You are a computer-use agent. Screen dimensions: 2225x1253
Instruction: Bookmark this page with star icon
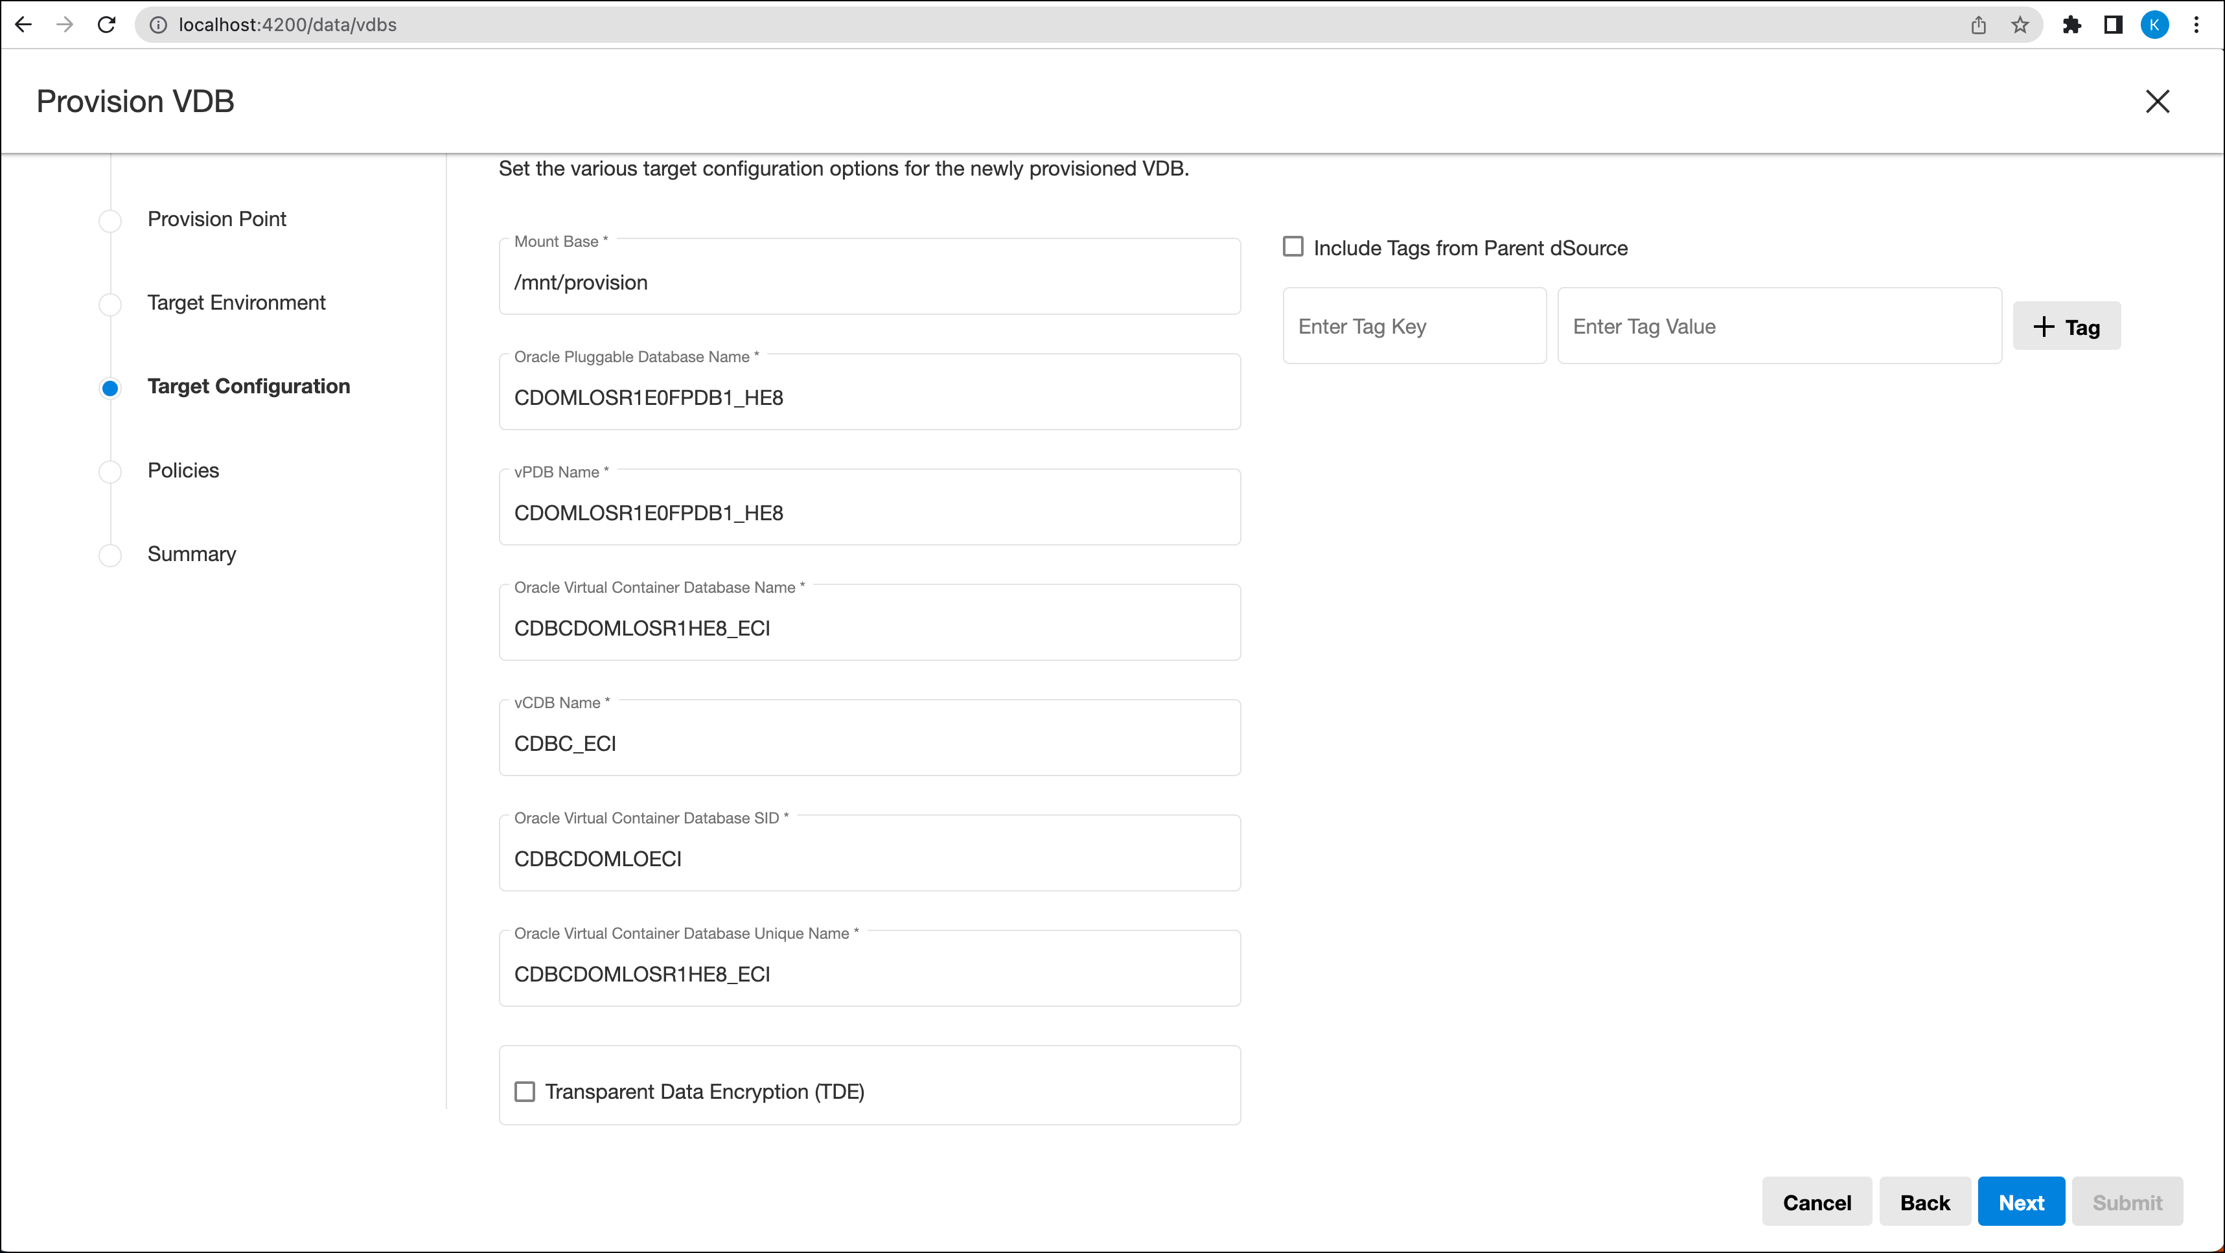click(2020, 25)
